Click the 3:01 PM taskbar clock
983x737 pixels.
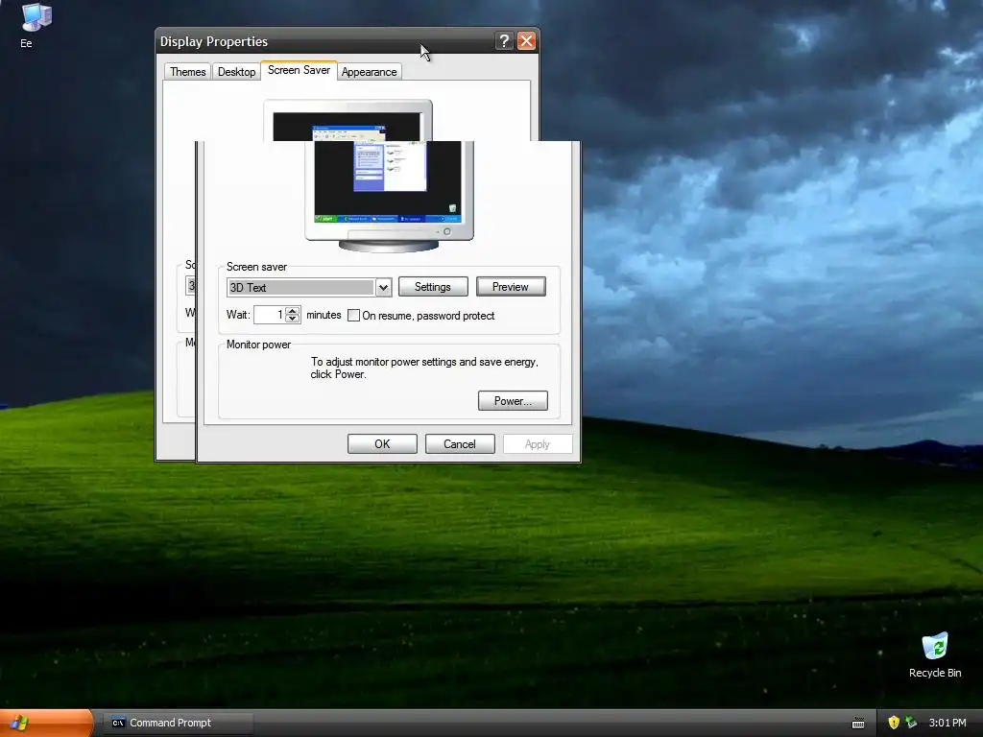947,723
